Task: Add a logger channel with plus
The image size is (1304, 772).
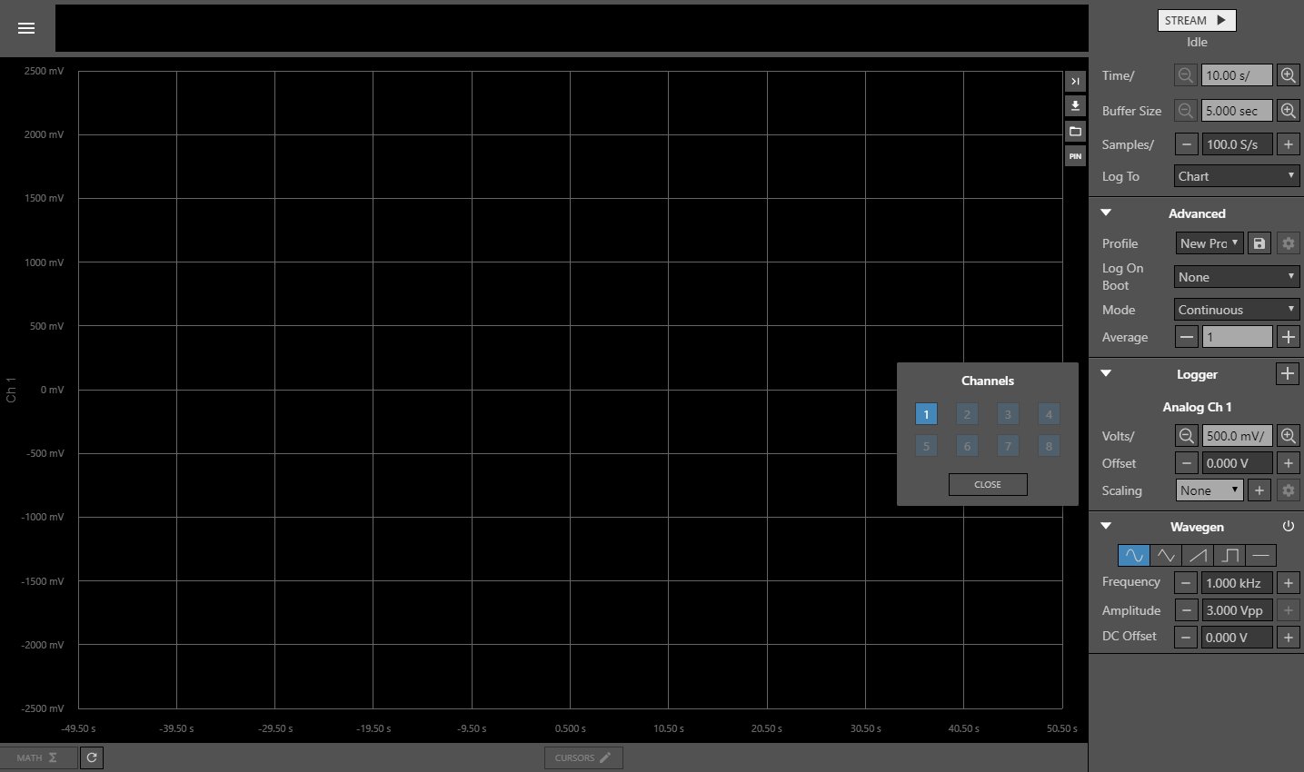Action: tap(1287, 373)
